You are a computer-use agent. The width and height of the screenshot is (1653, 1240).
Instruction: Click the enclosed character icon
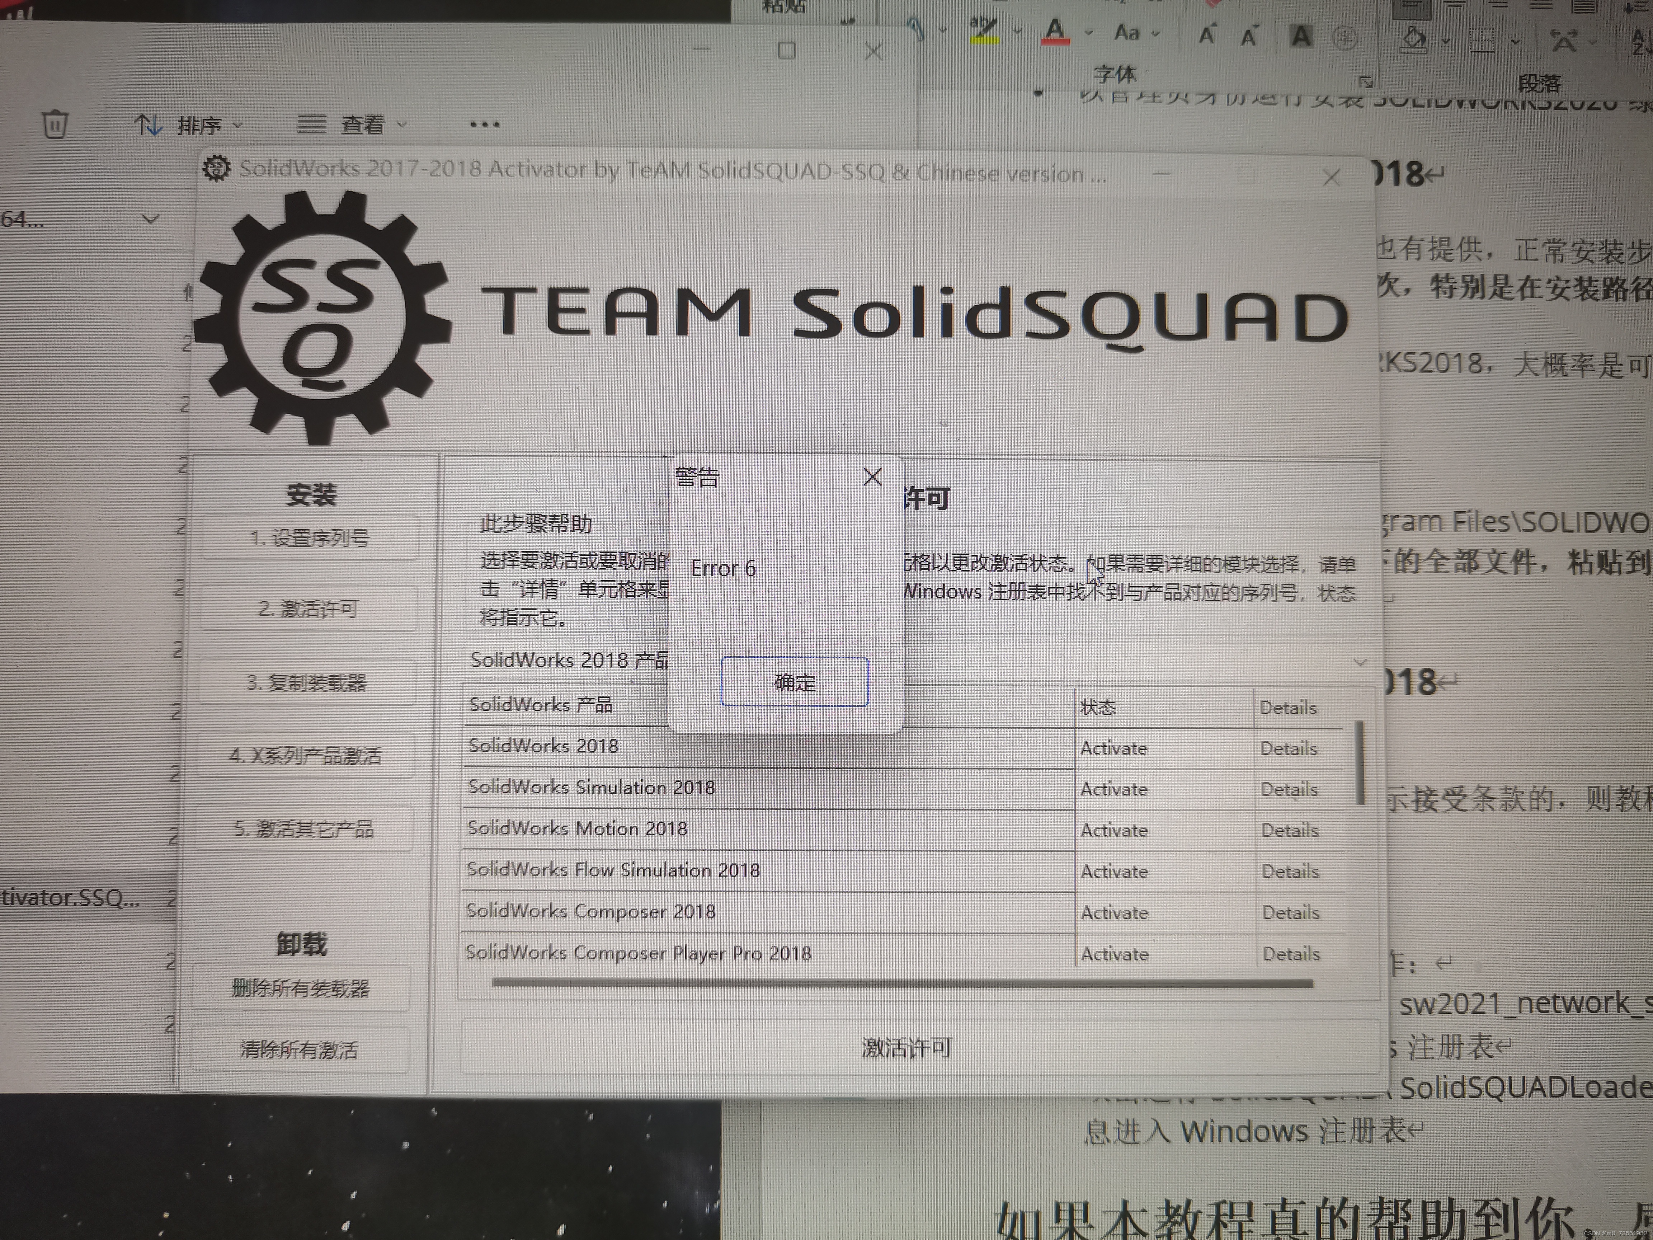click(x=1344, y=37)
